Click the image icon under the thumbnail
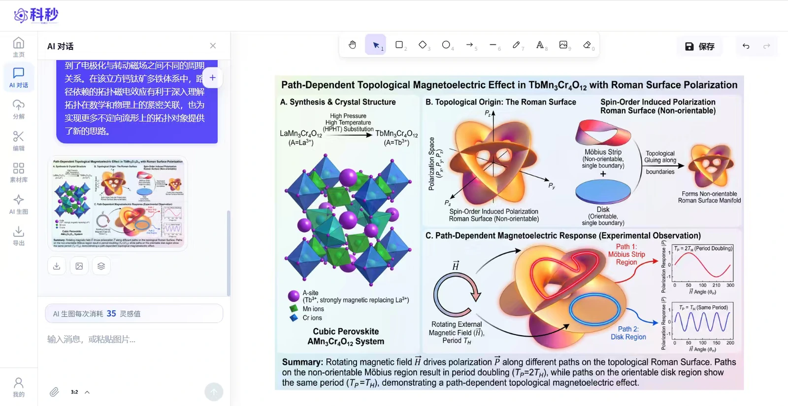Screen dimensions: 788x406 tap(79, 266)
